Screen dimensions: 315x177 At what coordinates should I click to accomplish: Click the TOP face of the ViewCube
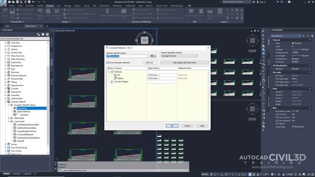(144, 40)
